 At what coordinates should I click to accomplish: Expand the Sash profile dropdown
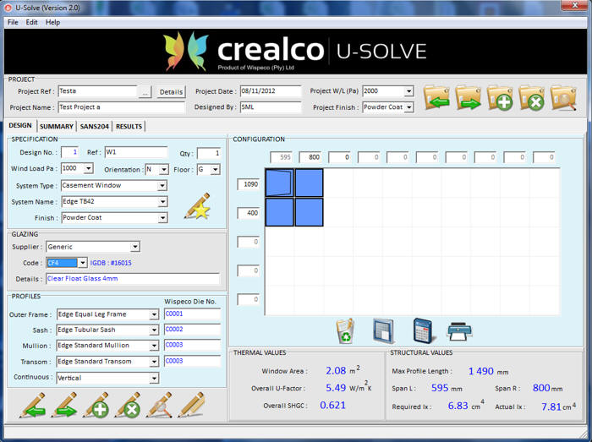pyautogui.click(x=154, y=330)
